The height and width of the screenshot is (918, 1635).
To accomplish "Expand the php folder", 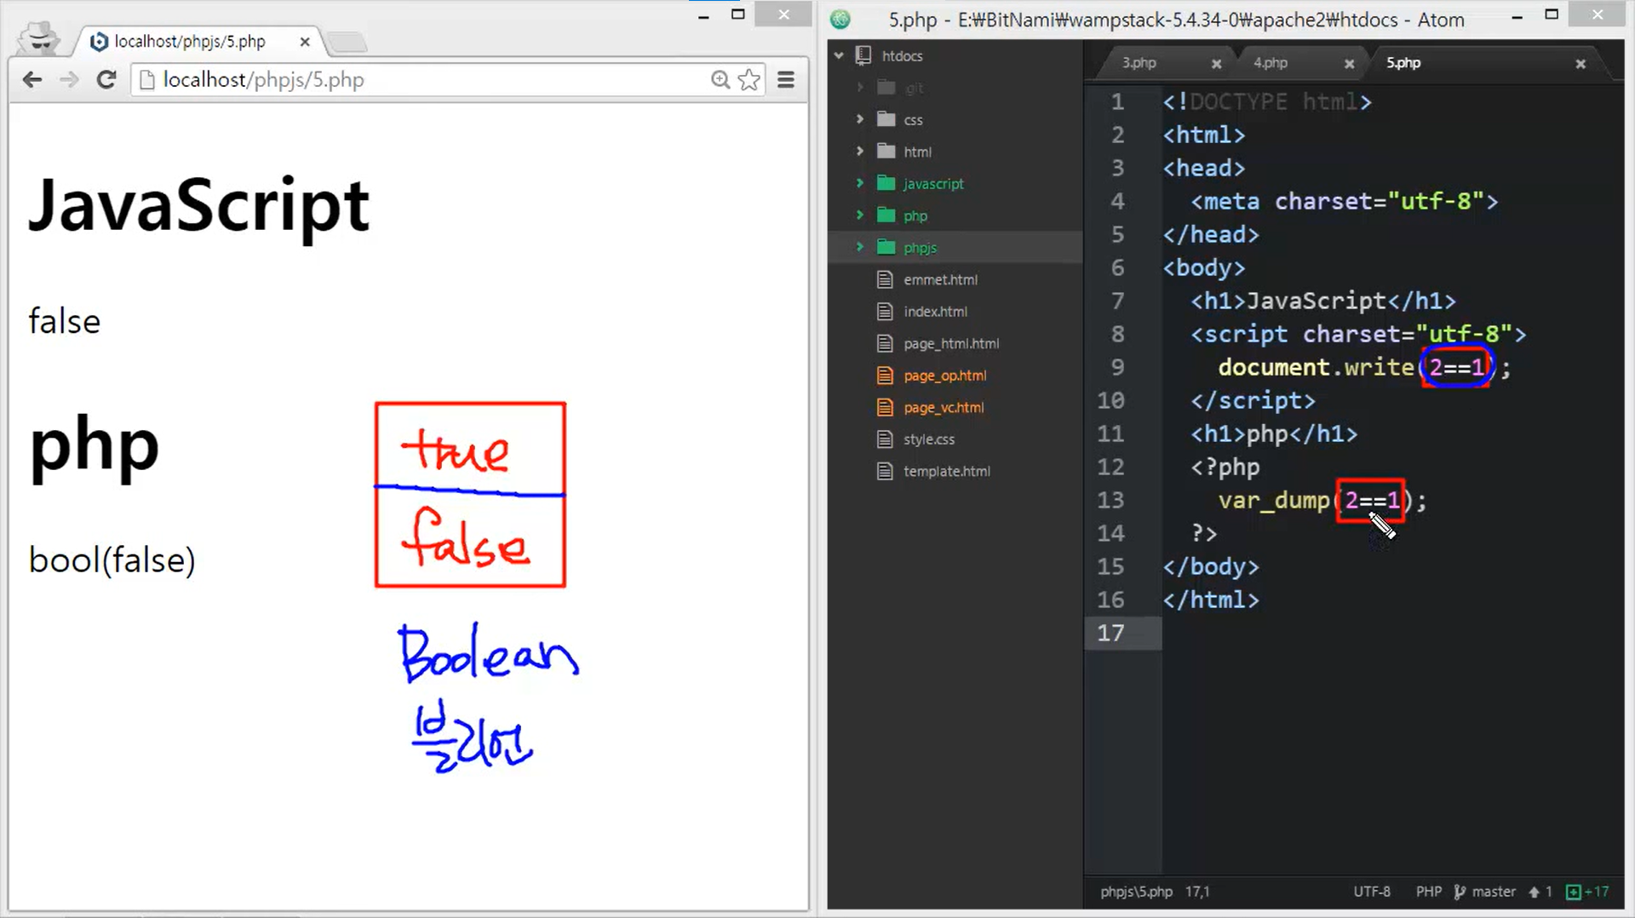I will click(860, 215).
